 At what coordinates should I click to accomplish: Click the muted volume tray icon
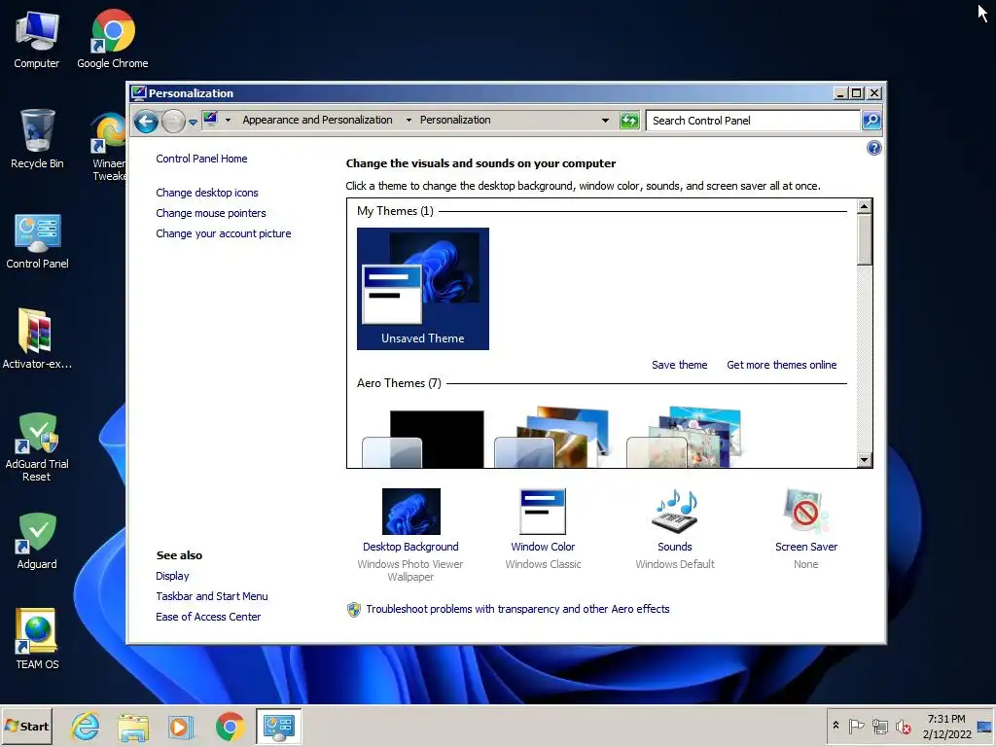pos(903,726)
